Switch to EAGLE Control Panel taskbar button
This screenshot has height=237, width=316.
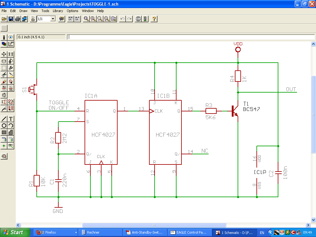189,233
